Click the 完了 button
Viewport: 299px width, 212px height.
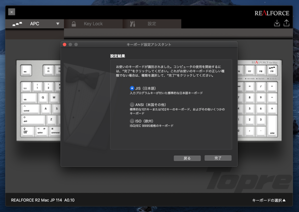pos(218,158)
